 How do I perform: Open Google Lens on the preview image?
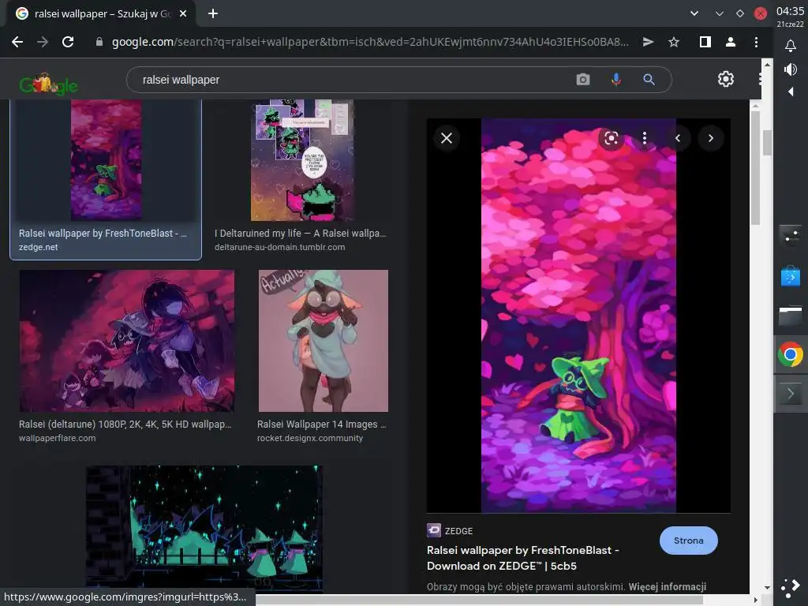click(x=612, y=138)
